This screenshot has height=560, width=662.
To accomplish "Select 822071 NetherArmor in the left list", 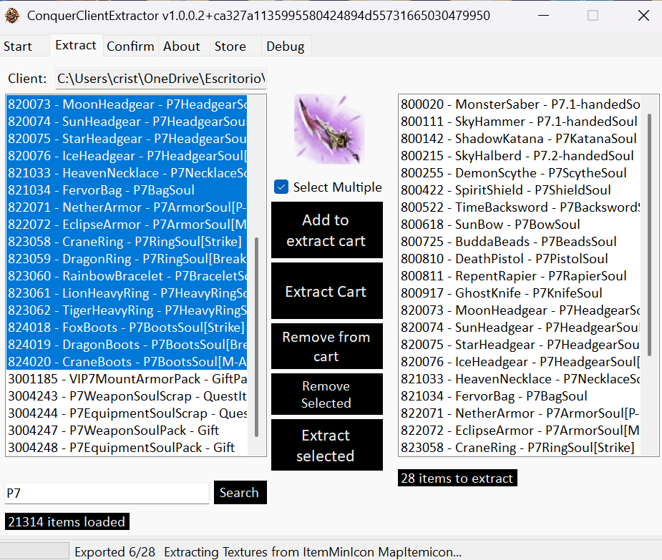I will [127, 207].
